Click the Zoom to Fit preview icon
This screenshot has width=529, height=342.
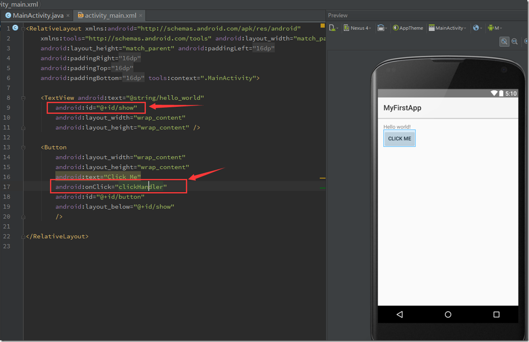click(504, 42)
